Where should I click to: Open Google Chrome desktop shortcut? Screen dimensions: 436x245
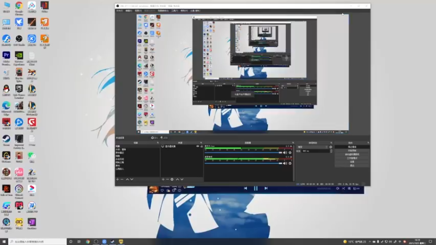point(19,8)
